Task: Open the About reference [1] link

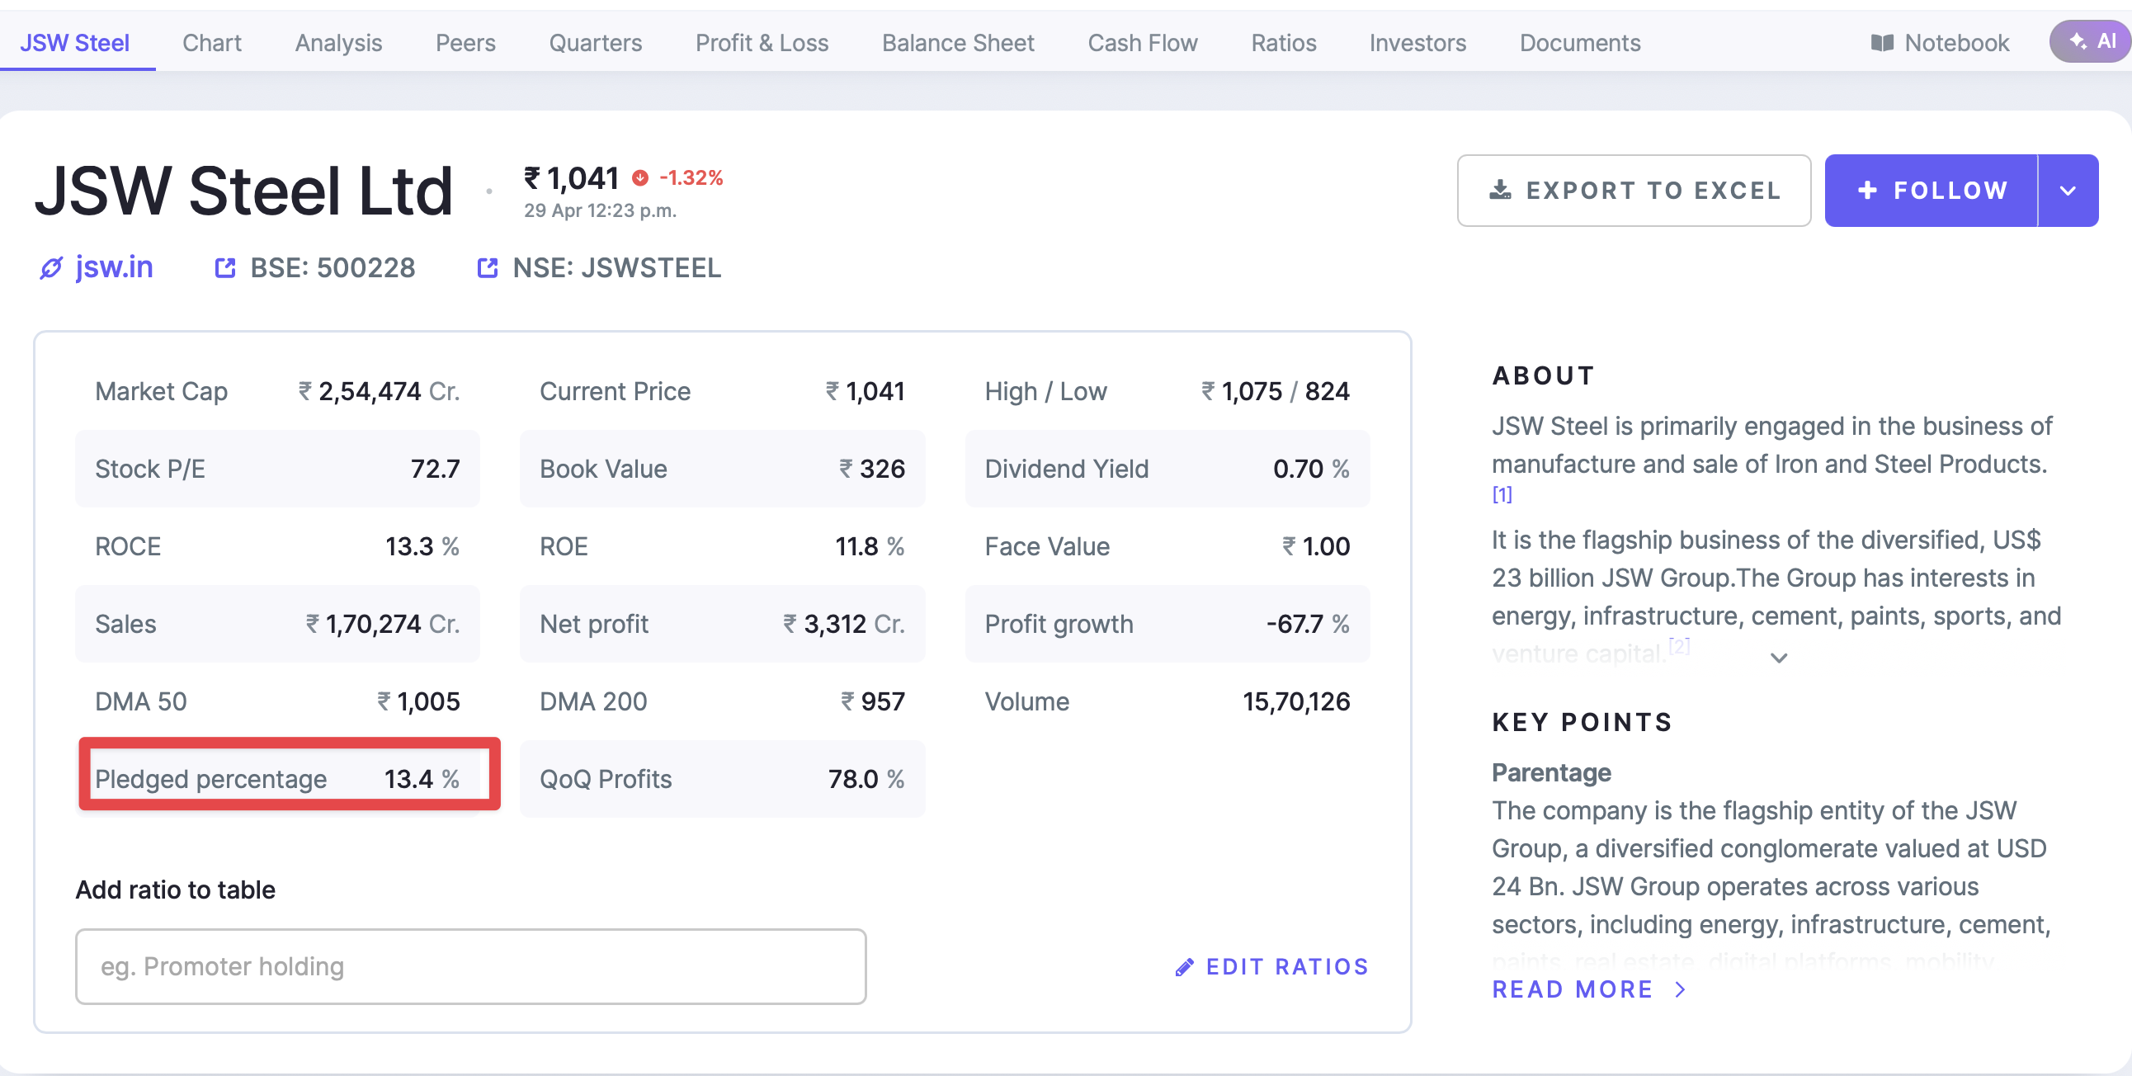Action: 1502,495
